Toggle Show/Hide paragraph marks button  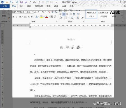click(x=82, y=18)
